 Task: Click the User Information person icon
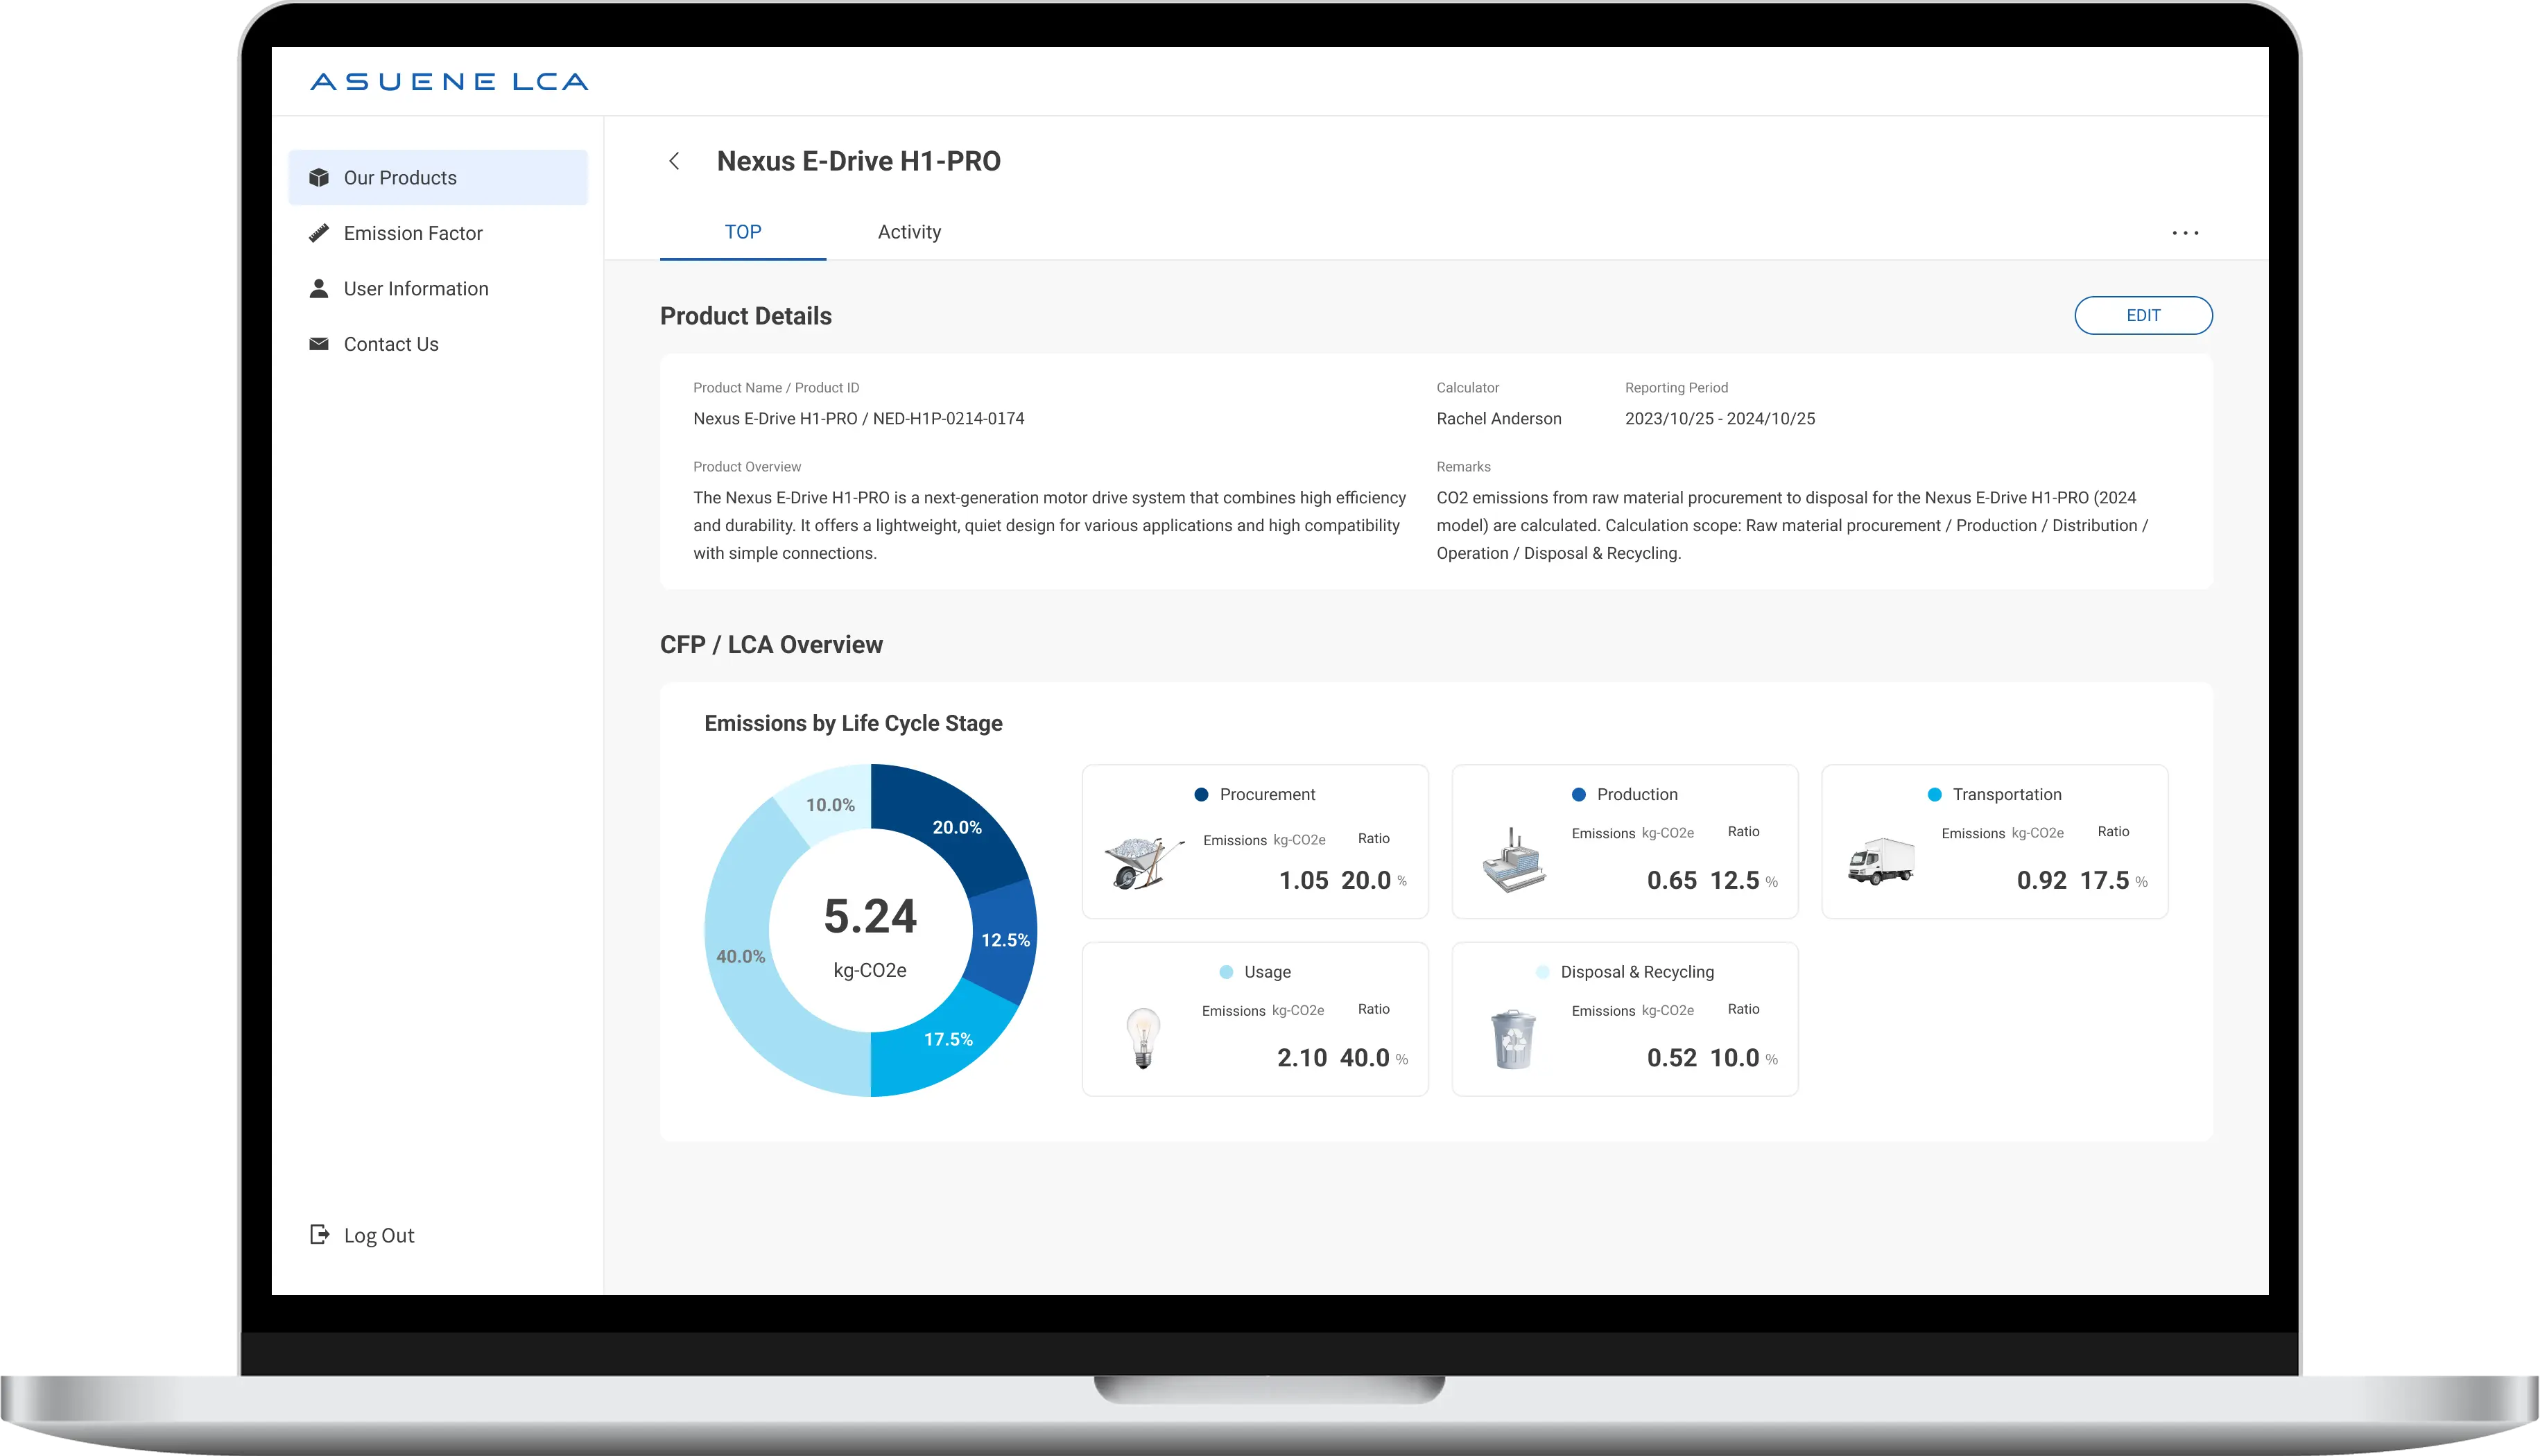click(x=319, y=289)
